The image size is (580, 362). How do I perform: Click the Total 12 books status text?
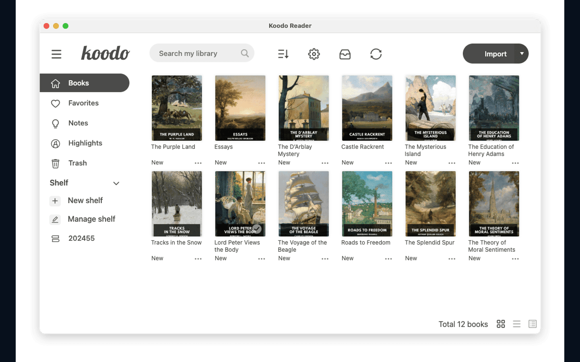tap(463, 324)
